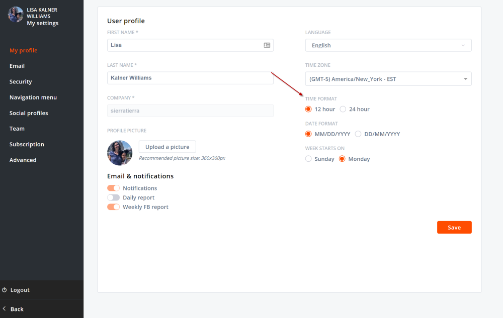
Task: Set week to start on Sunday
Action: coord(308,159)
